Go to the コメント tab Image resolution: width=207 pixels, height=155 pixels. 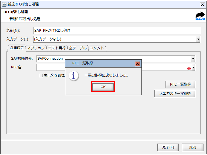97,48
